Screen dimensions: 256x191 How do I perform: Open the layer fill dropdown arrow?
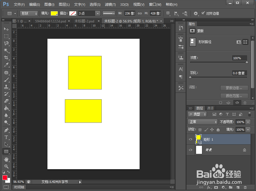(248, 130)
